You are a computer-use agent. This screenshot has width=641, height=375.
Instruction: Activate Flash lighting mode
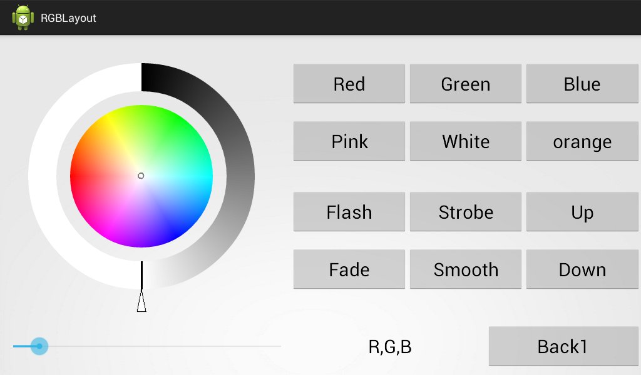pos(349,212)
